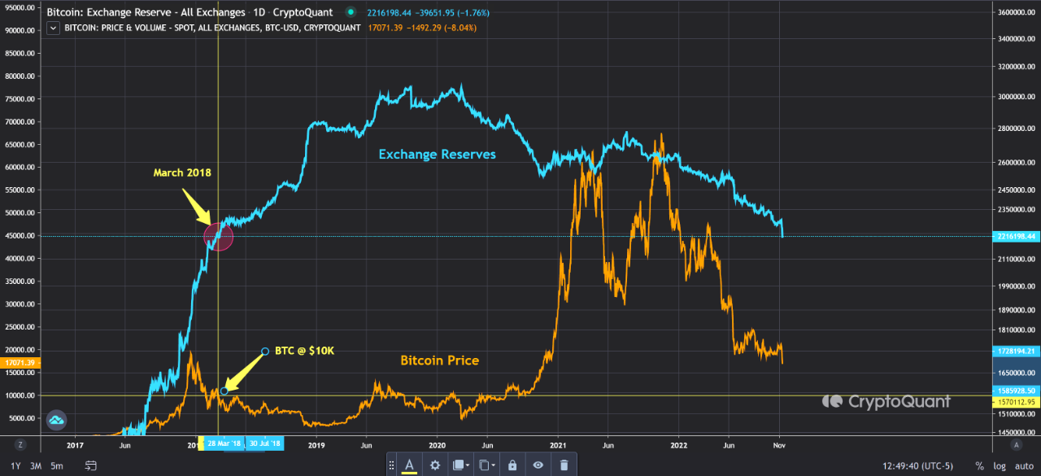Open timezone menu showing UTC-5
This screenshot has width=1041, height=476.
pyautogui.click(x=916, y=465)
